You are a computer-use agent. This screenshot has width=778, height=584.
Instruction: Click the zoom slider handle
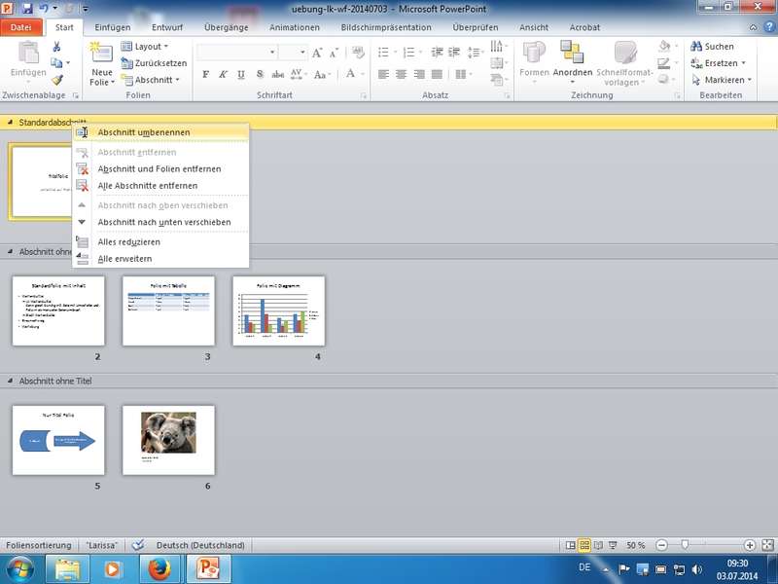point(685,545)
